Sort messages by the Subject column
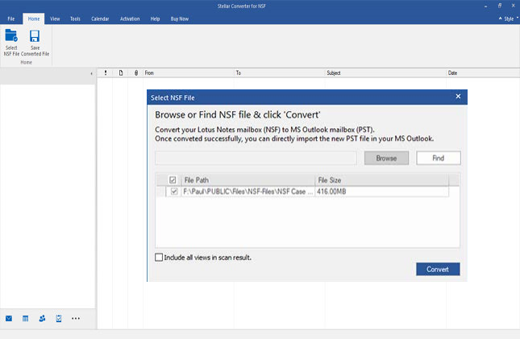This screenshot has width=520, height=339. [x=385, y=73]
